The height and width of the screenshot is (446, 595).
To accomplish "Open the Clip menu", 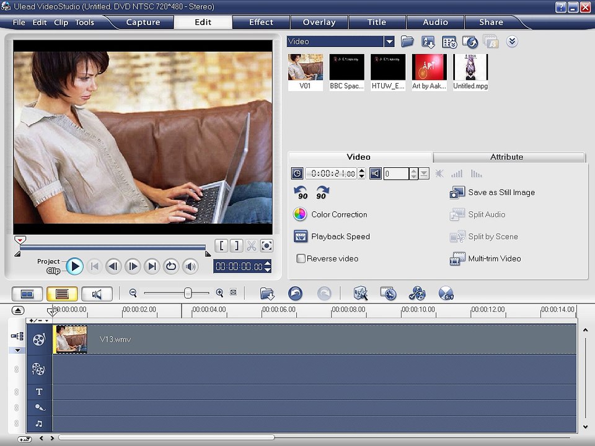I will 61,22.
